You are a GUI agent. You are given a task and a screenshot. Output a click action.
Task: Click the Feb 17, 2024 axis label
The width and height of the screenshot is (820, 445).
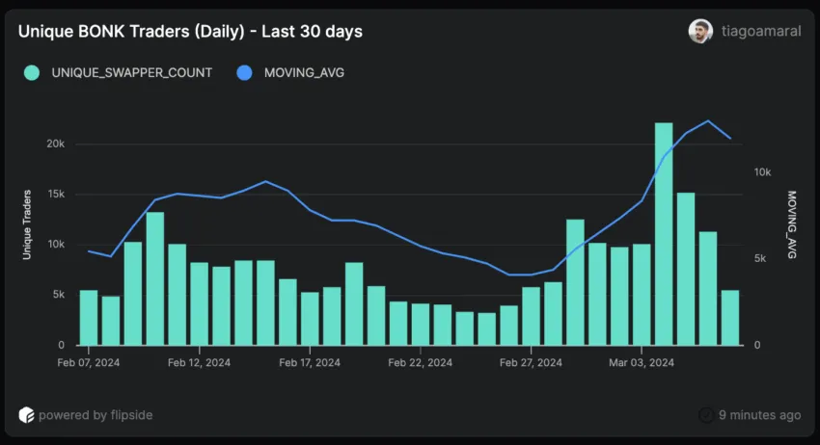pos(310,363)
